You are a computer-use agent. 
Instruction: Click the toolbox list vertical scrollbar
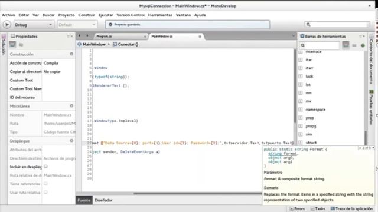(366, 138)
